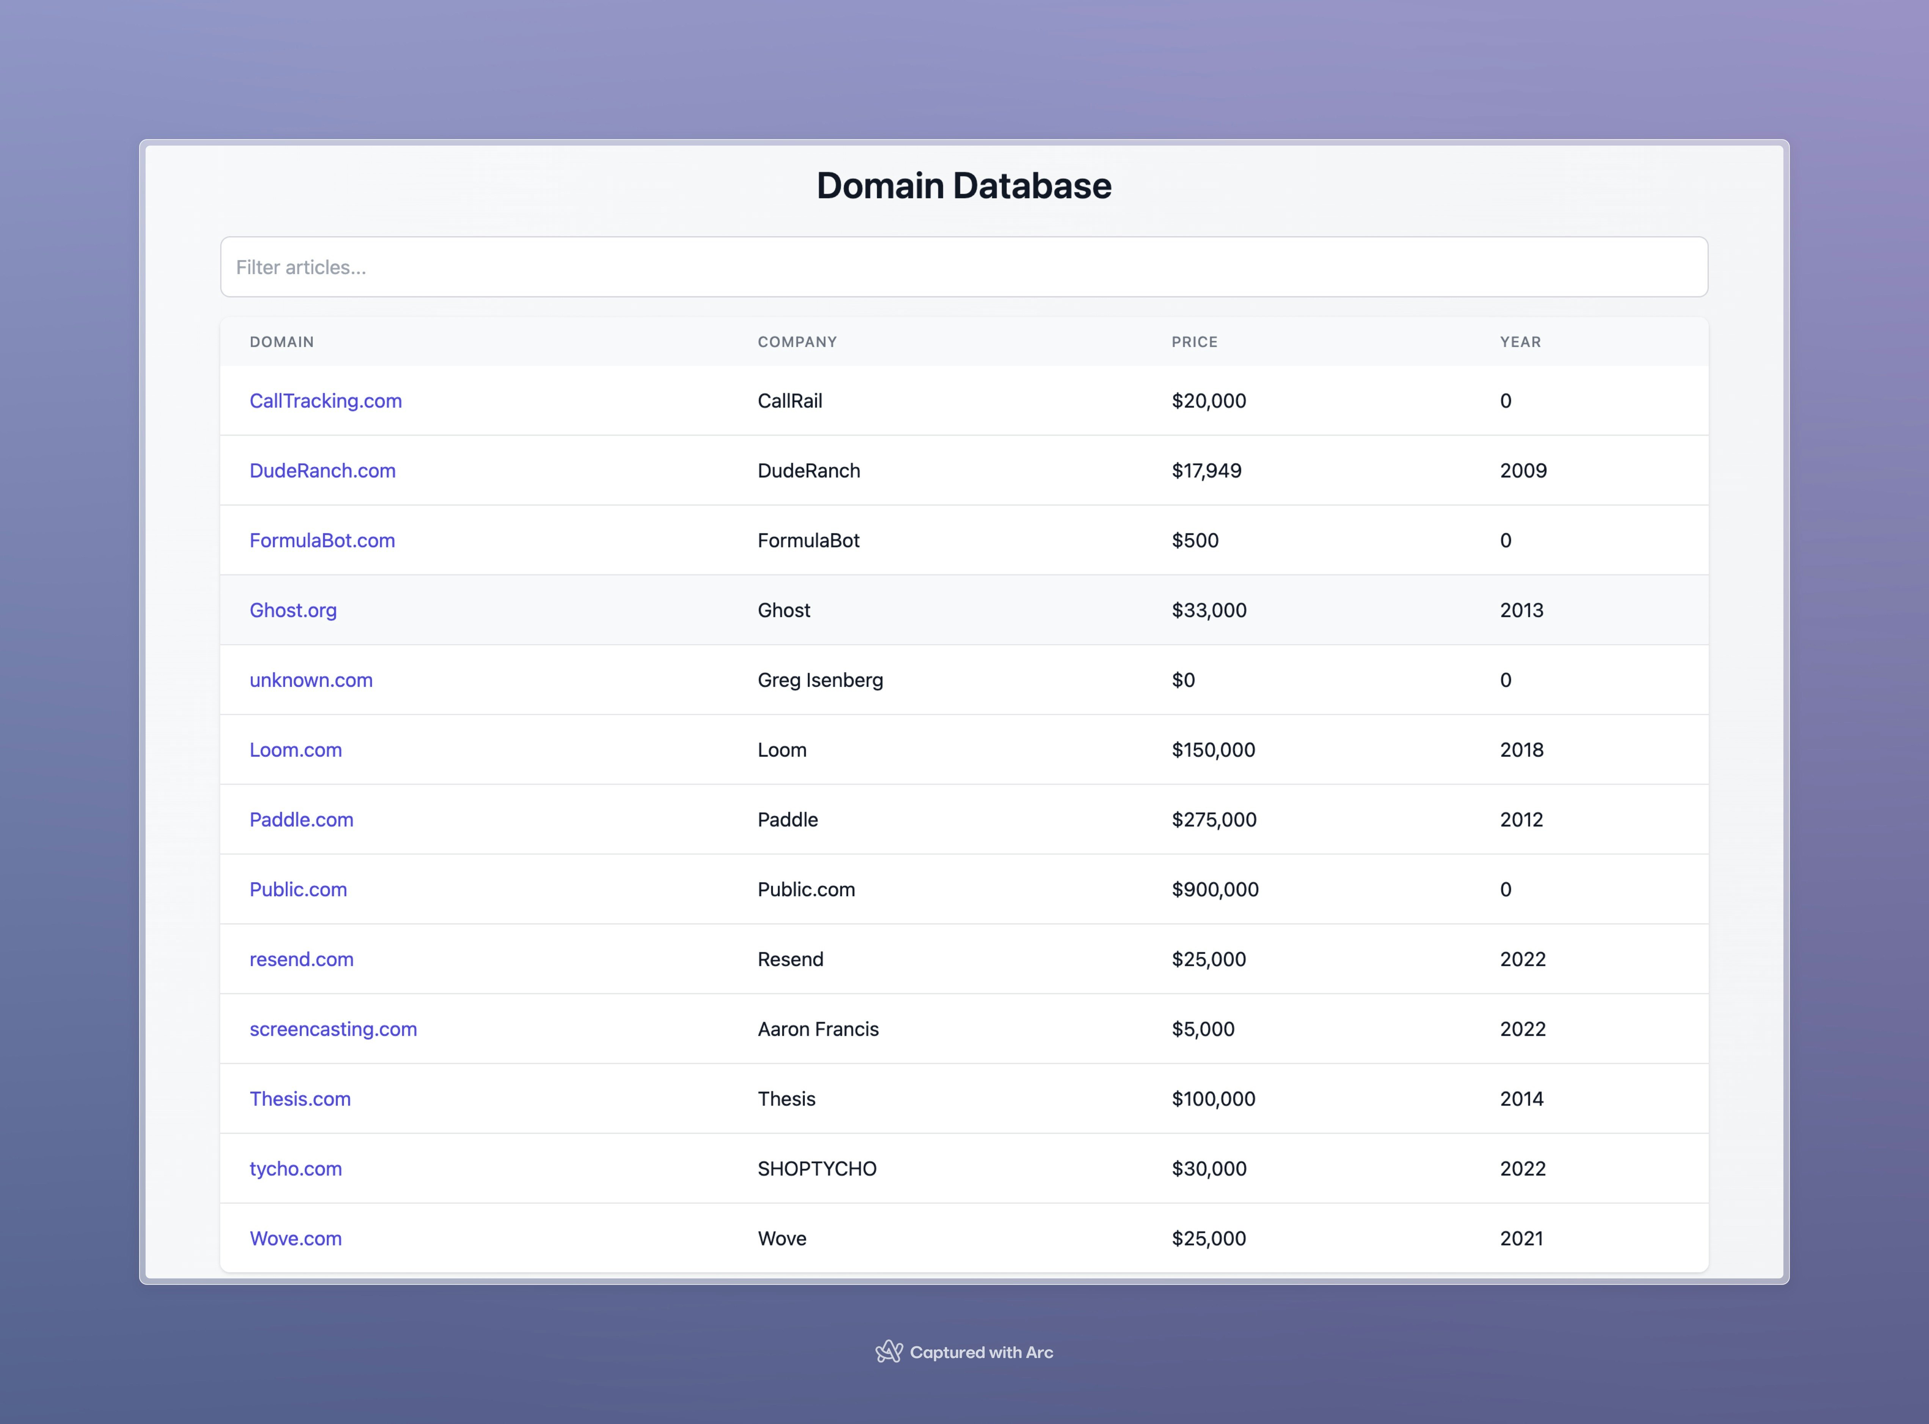Follow the Loom.com domain link
Screen dimensions: 1929x1424
(x=296, y=750)
